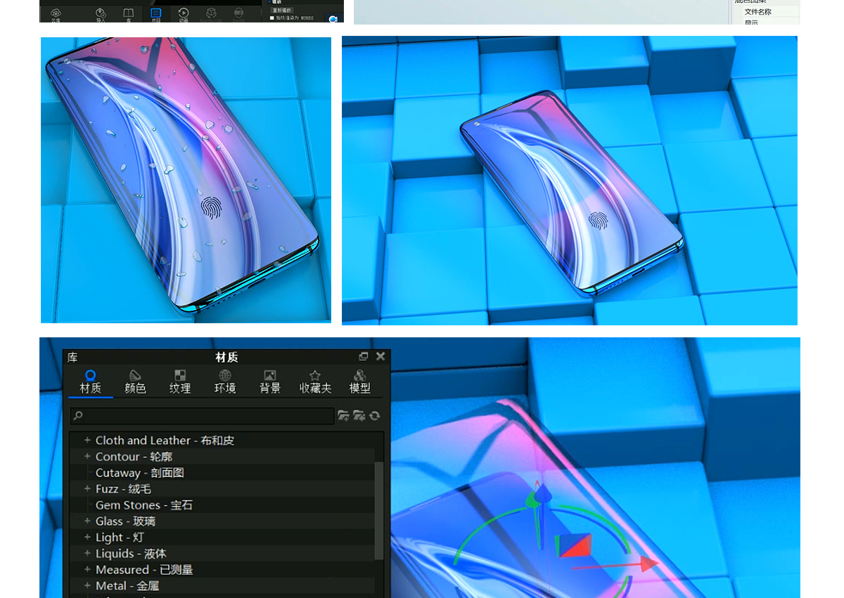The image size is (844, 598).
Task: Expand the Contour - 轮廓 category
Action: coord(87,456)
